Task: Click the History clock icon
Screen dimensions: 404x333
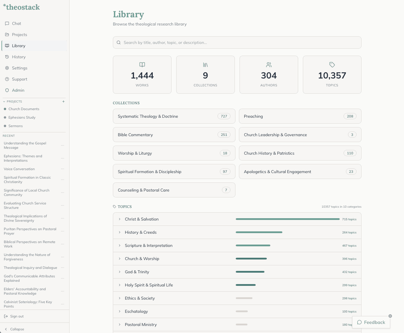Action: click(7, 57)
